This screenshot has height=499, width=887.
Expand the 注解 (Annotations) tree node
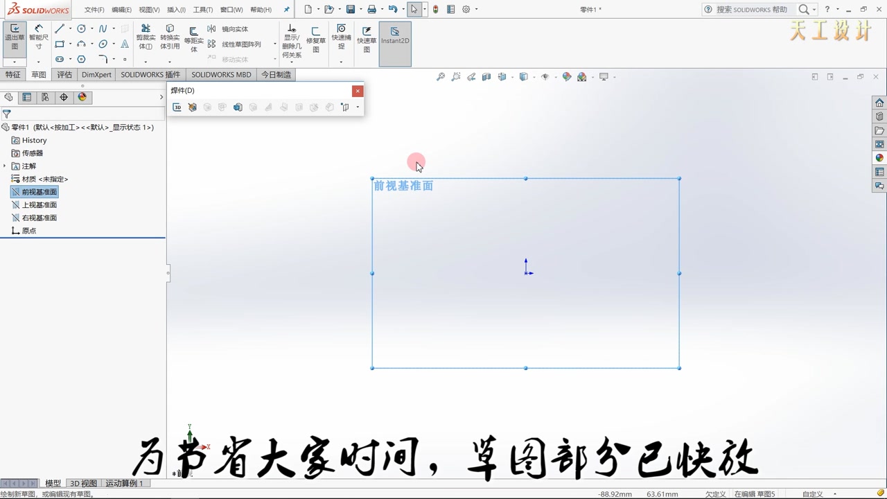(x=5, y=166)
